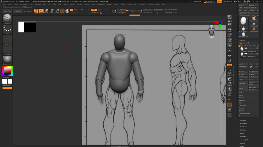263x147 pixels.
Task: Click the PolyF draw polyframe icon
Action: [229, 95]
